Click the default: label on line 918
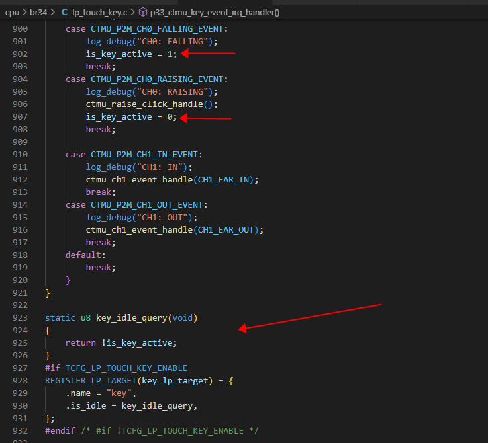 pyautogui.click(x=85, y=255)
